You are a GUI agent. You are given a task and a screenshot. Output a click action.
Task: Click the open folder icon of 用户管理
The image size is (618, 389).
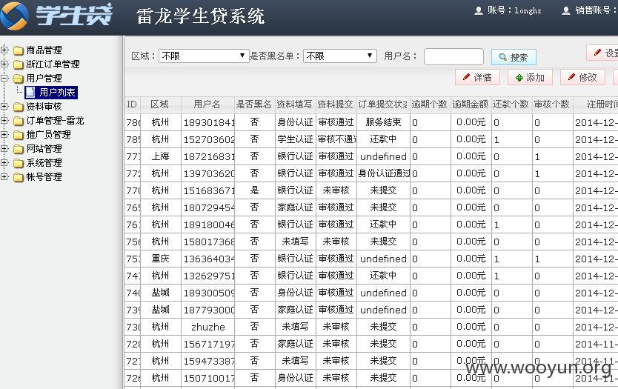tap(18, 79)
